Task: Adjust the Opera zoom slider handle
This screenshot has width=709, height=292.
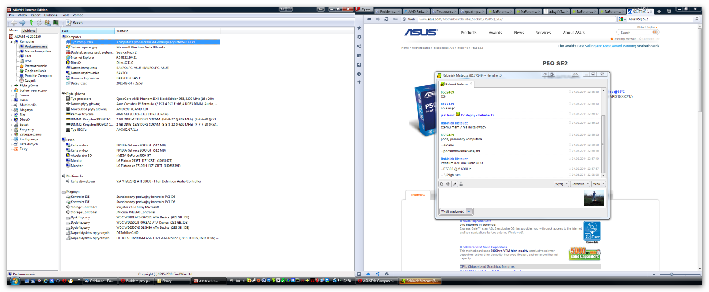Action: 671,274
